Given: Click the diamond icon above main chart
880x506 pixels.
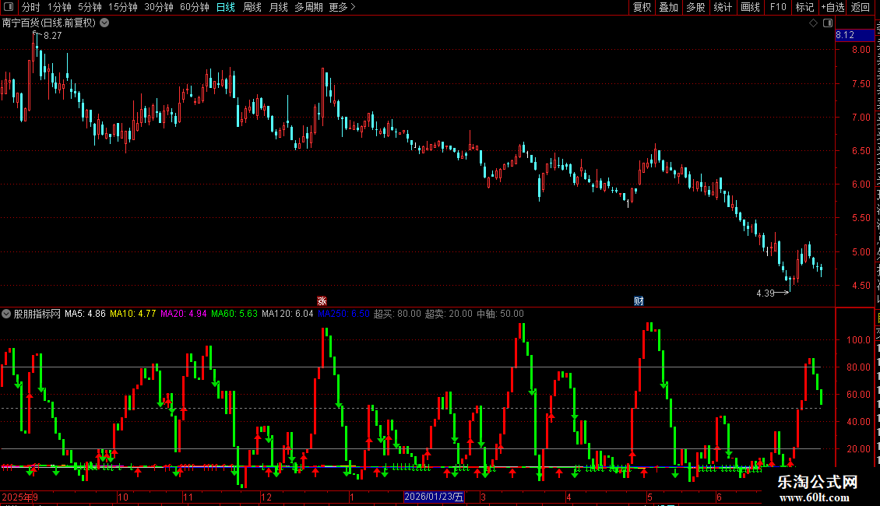Looking at the screenshot, I should 813,23.
